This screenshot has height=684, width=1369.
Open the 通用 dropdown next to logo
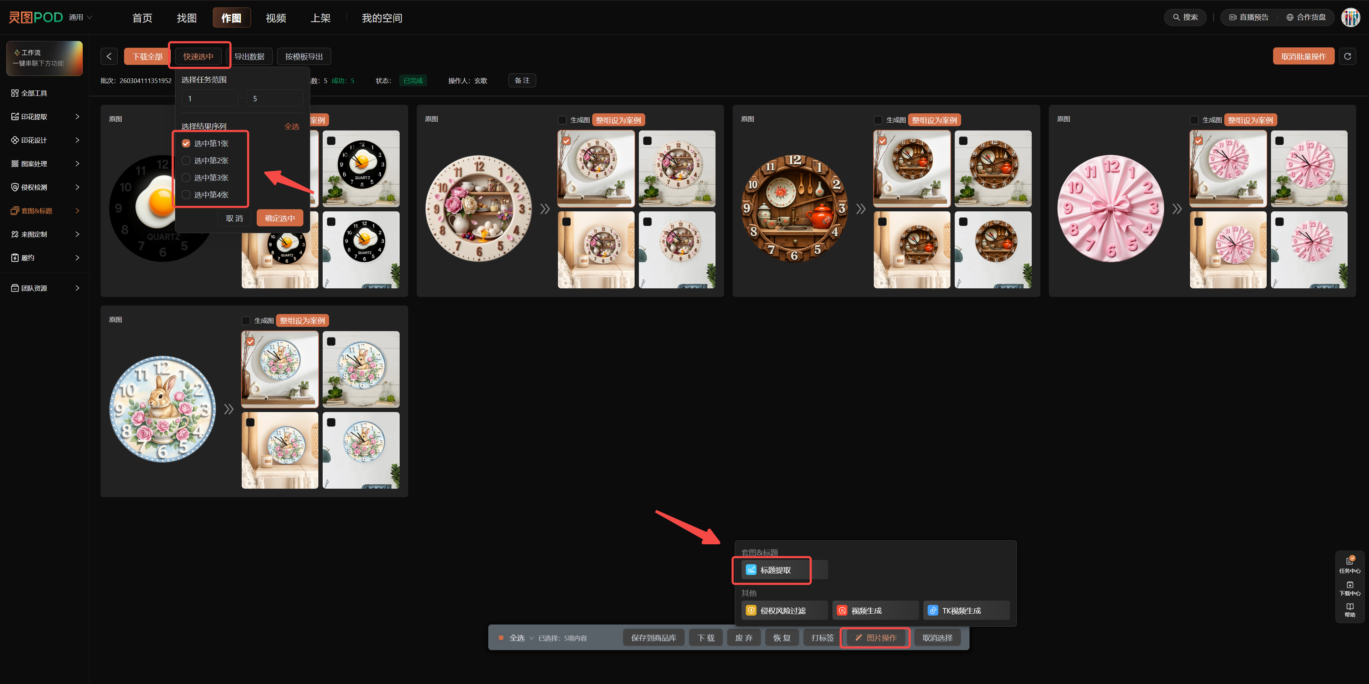80,17
